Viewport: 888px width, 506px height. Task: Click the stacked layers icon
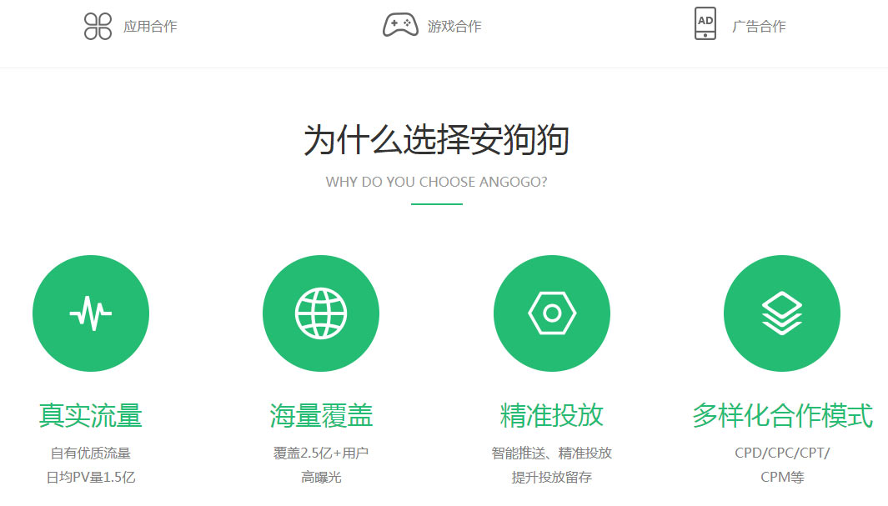tap(782, 313)
